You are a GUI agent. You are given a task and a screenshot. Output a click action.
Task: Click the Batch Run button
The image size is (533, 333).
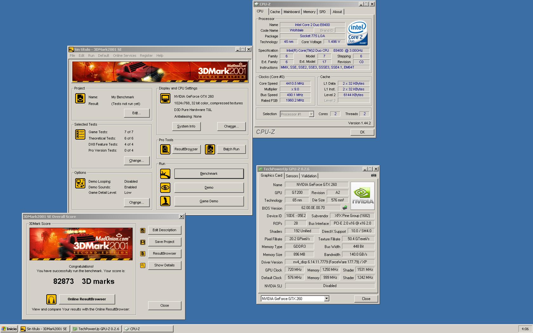pos(231,149)
